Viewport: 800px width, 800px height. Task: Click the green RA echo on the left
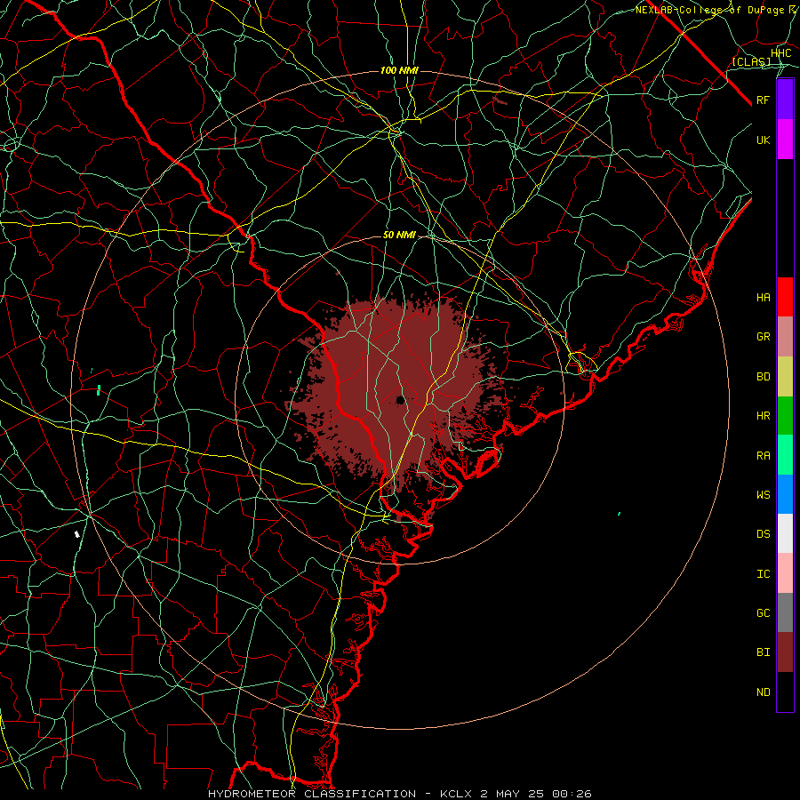(99, 390)
